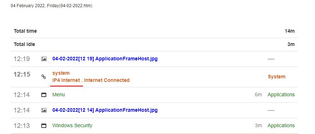Image resolution: width=315 pixels, height=134 pixels.
Task: Click the 12:19 timestamp
Action: point(22,59)
